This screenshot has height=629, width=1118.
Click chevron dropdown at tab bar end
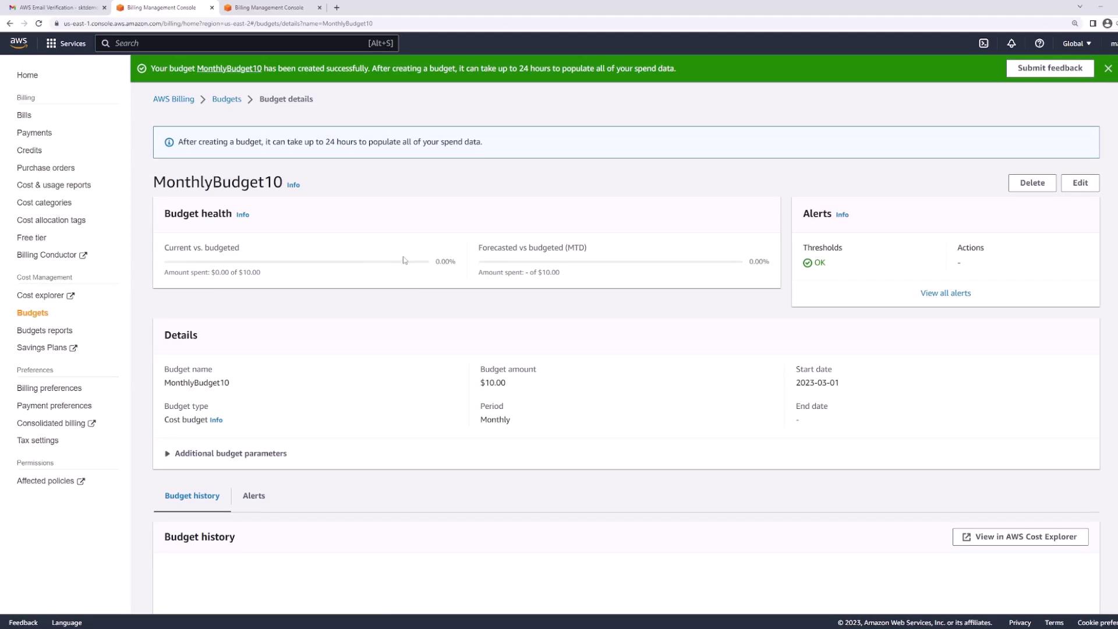coord(1080,7)
